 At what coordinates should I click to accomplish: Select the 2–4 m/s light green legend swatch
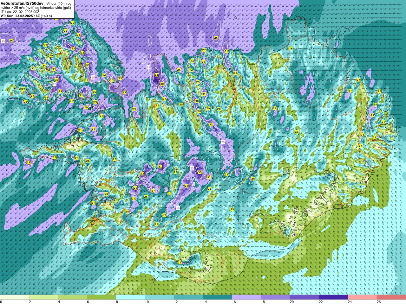click(43, 297)
